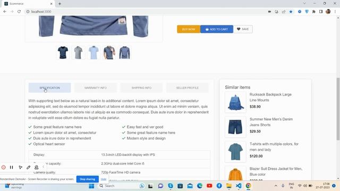Click the Buy Now button

(x=189, y=29)
